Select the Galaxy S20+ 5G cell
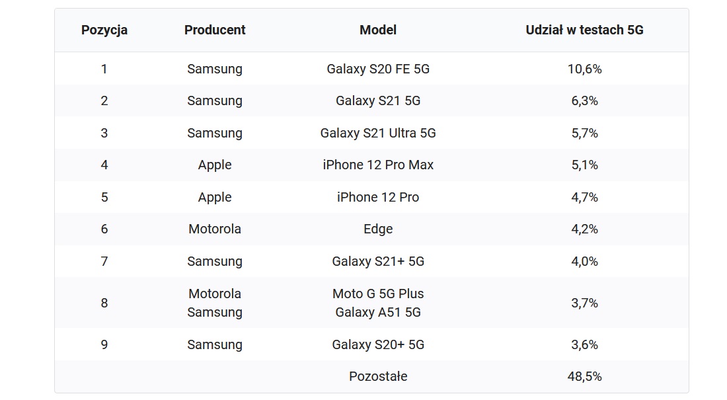This screenshot has height=400, width=727. click(x=378, y=344)
